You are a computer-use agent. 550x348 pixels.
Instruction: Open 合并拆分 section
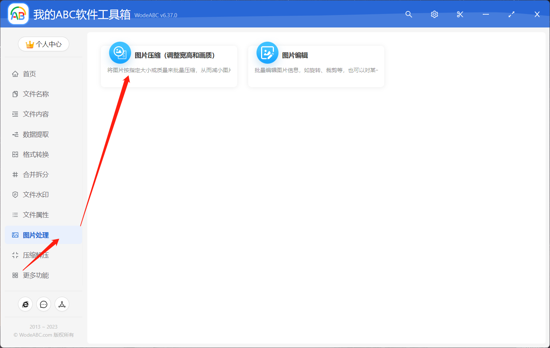click(x=43, y=174)
